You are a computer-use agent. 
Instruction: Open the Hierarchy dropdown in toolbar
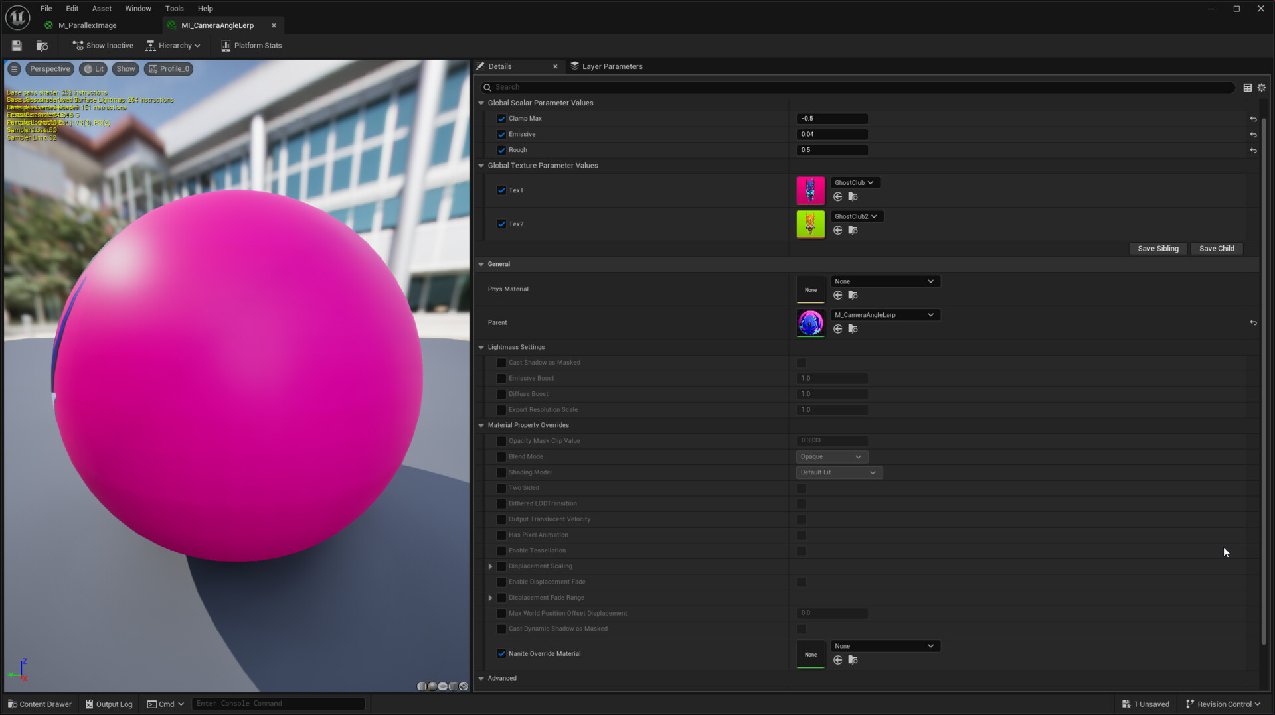[173, 46]
